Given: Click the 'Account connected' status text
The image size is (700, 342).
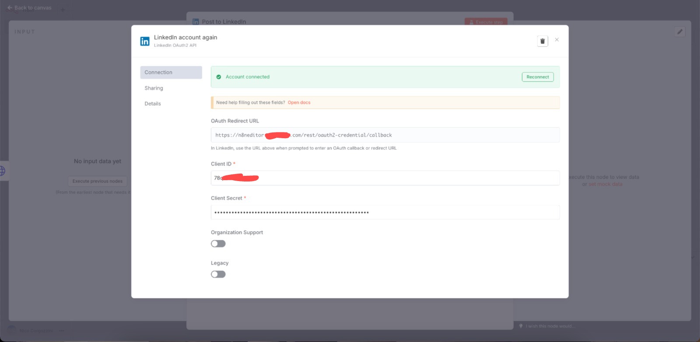Looking at the screenshot, I should coord(248,77).
